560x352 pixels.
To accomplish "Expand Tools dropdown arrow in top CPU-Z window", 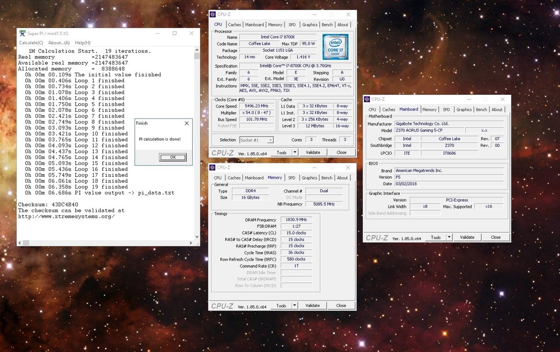I will click(x=295, y=152).
